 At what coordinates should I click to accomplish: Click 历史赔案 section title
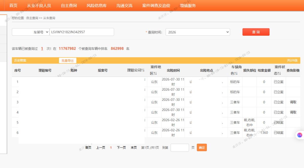pyautogui.click(x=20, y=60)
